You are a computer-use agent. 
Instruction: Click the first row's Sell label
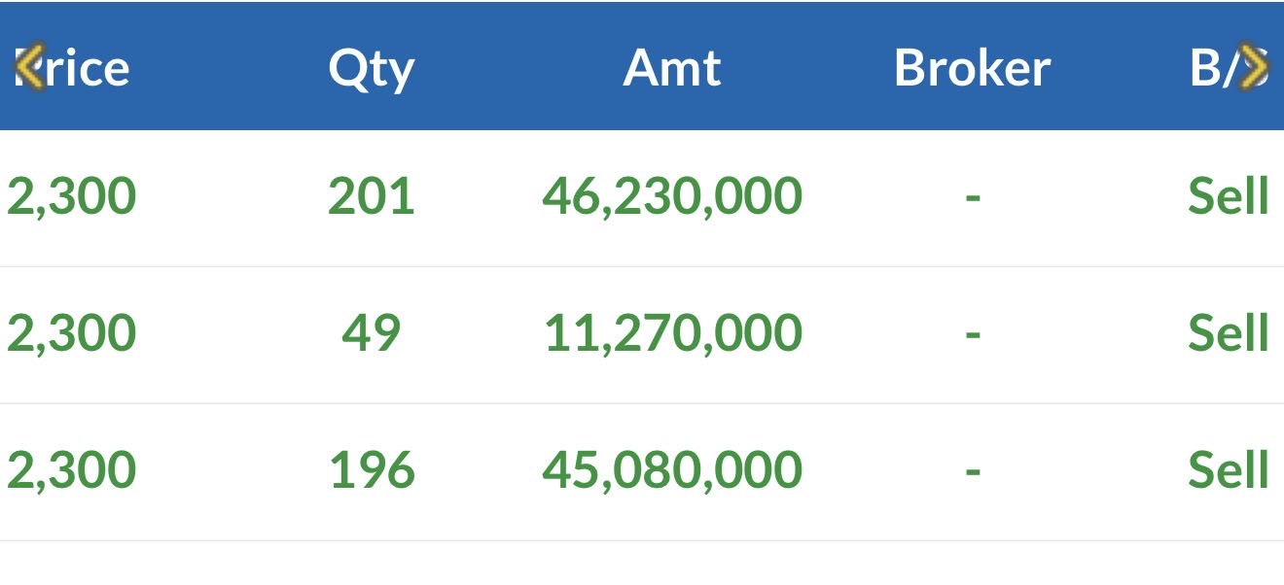[1228, 196]
